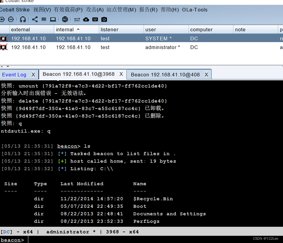The image size is (283, 243).
Task: Click the Last Modified column heading
Action: 82,184
